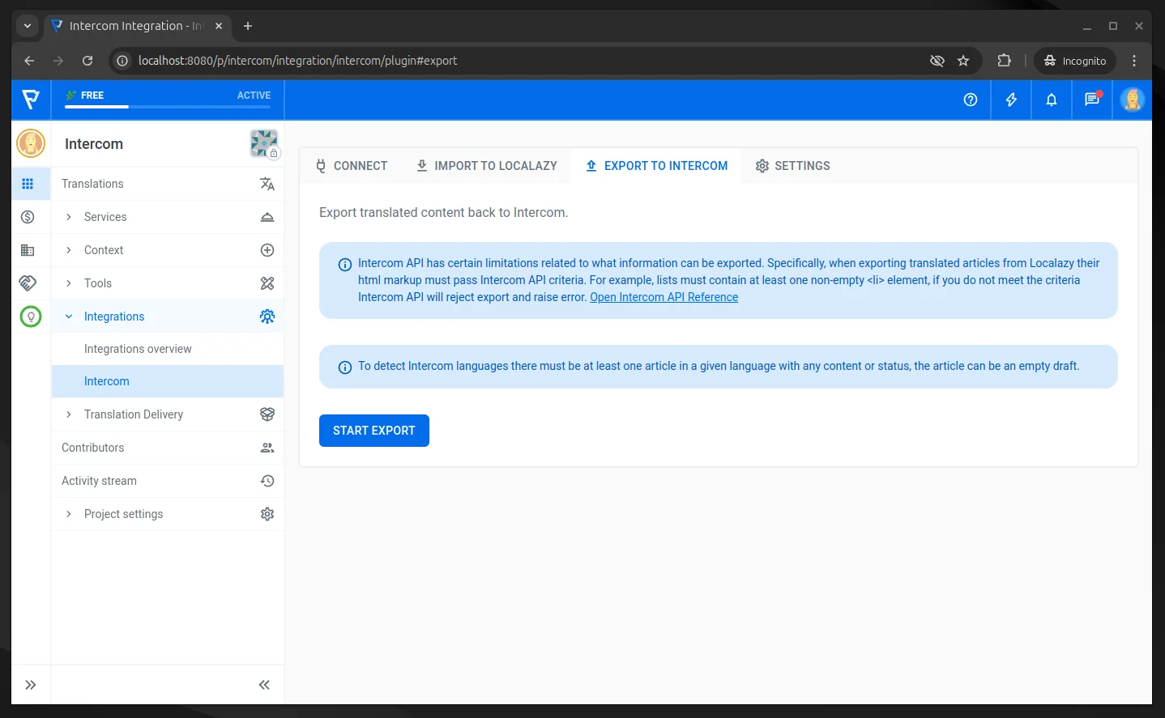
Task: Open the help question mark icon
Action: click(970, 100)
